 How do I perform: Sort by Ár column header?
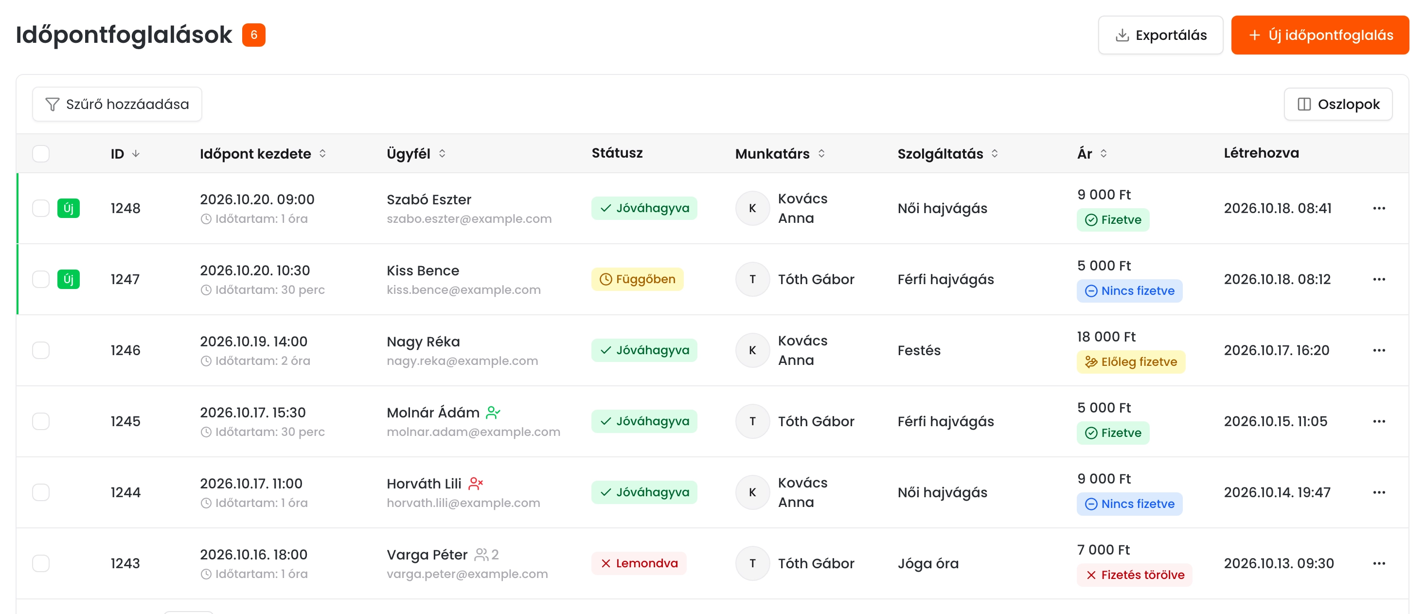(1092, 153)
